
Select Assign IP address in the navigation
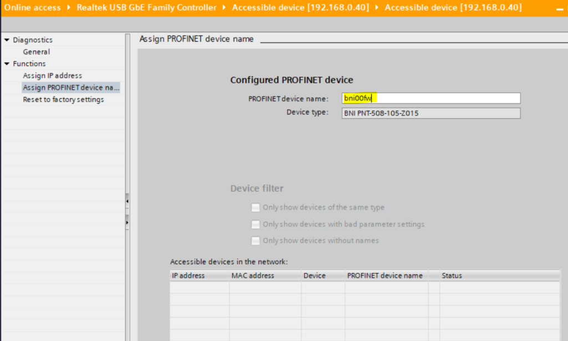click(x=52, y=76)
